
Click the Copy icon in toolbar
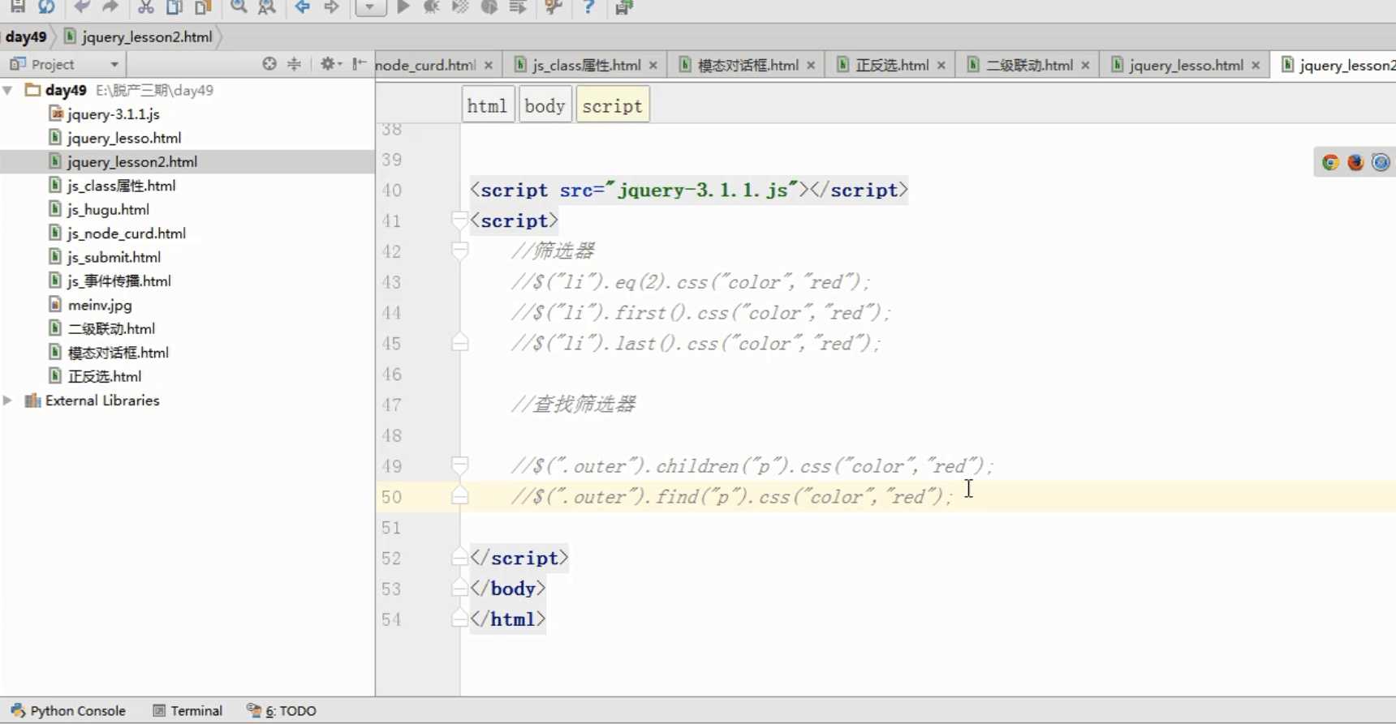[174, 6]
